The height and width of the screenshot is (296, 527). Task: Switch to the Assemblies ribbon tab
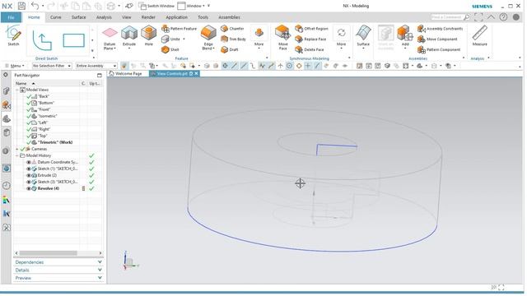[229, 17]
